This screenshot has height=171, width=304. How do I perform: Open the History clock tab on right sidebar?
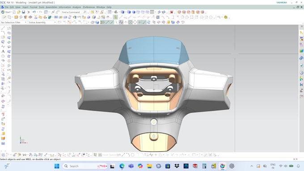301,73
